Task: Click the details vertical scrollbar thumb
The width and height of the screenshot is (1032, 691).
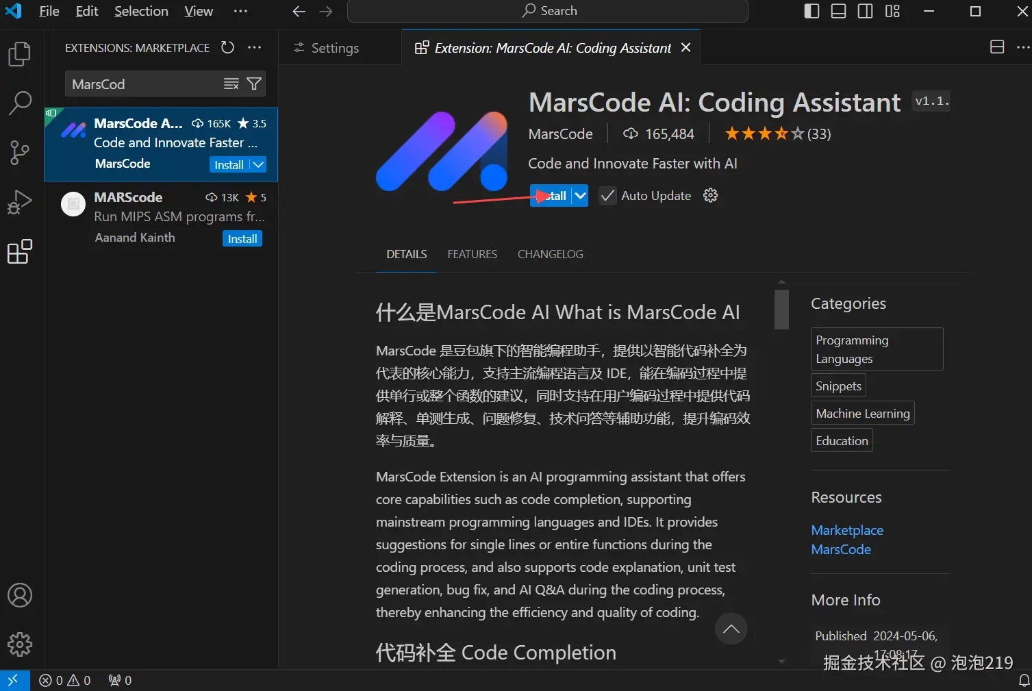Action: click(x=781, y=310)
